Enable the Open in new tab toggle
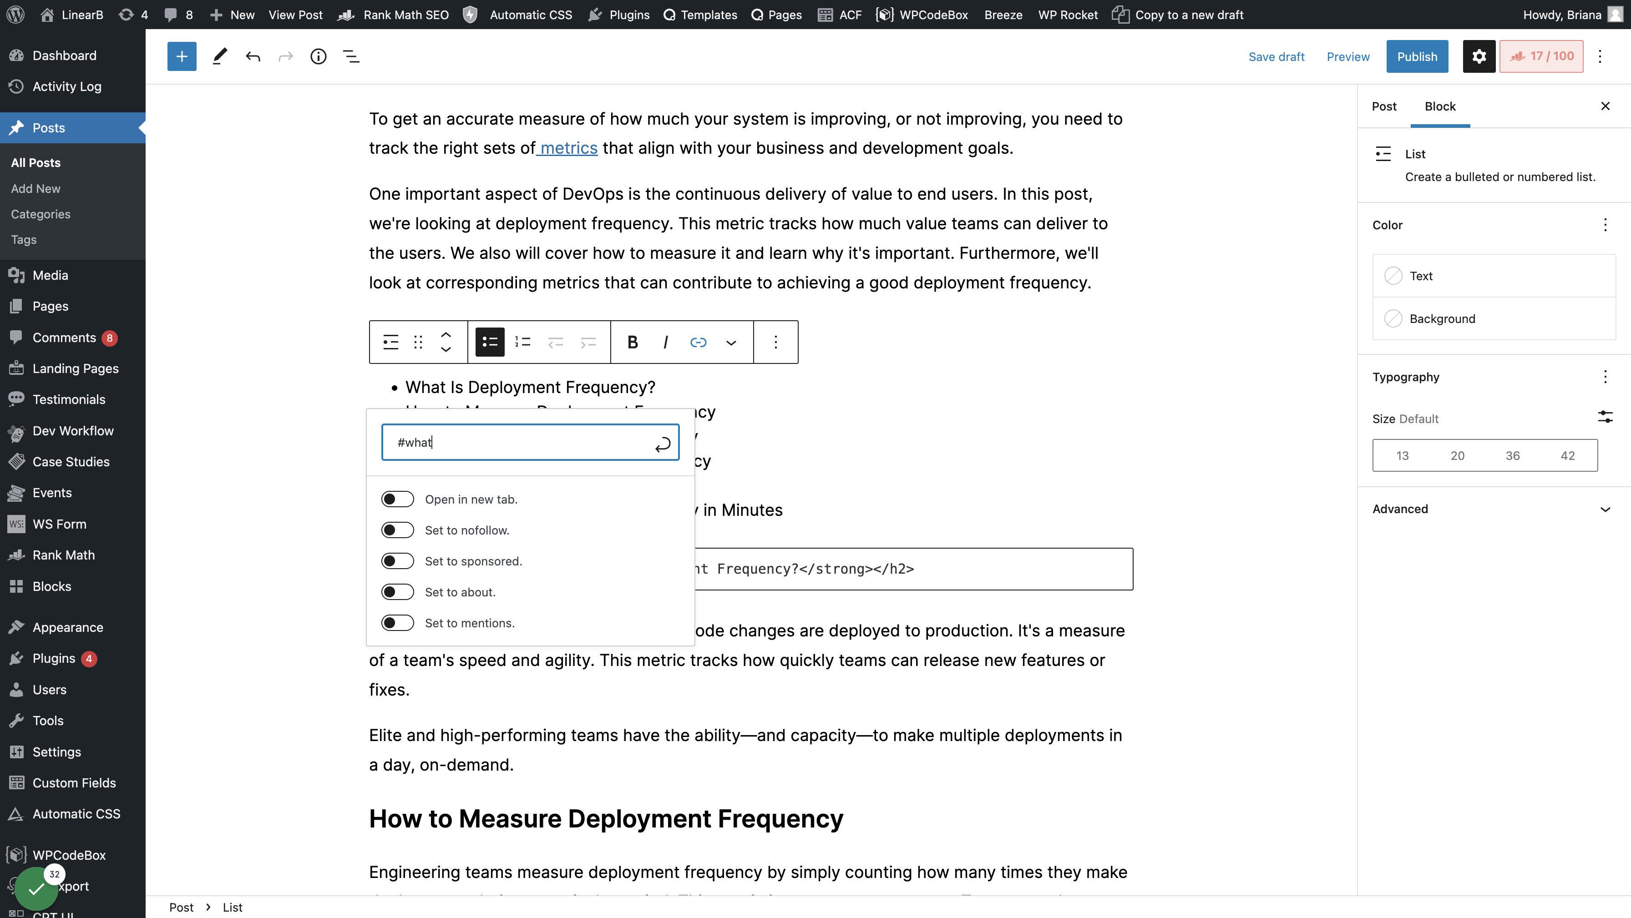 pos(398,499)
